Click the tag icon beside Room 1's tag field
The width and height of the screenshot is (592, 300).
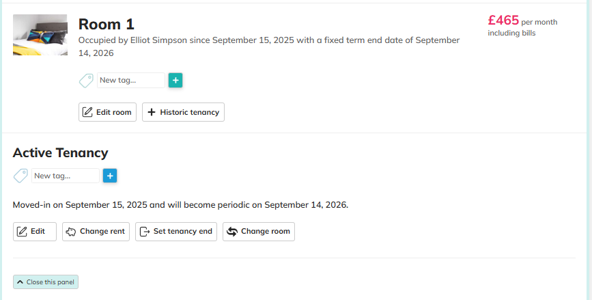pyautogui.click(x=86, y=81)
